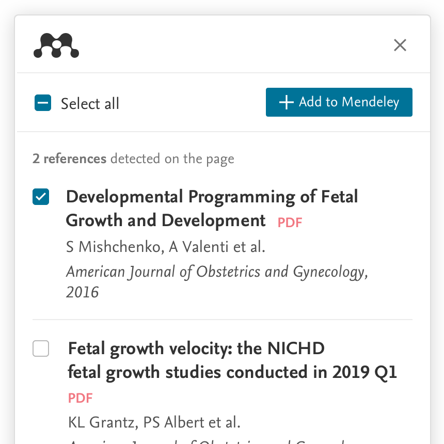
Task: Check the Fetal growth velocity reference checkbox
Action: pos(41,348)
